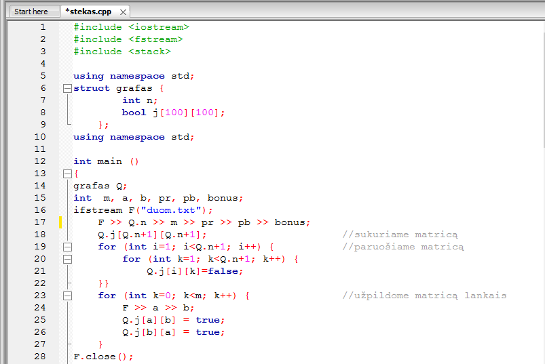Viewport: 545px width, 364px height.
Task: Click line number 17 in the margin
Action: (x=40, y=222)
